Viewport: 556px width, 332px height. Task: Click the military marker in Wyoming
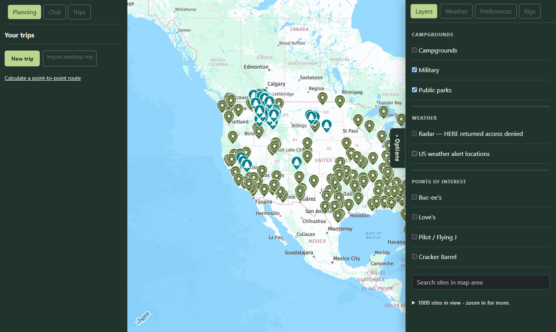pyautogui.click(x=307, y=143)
